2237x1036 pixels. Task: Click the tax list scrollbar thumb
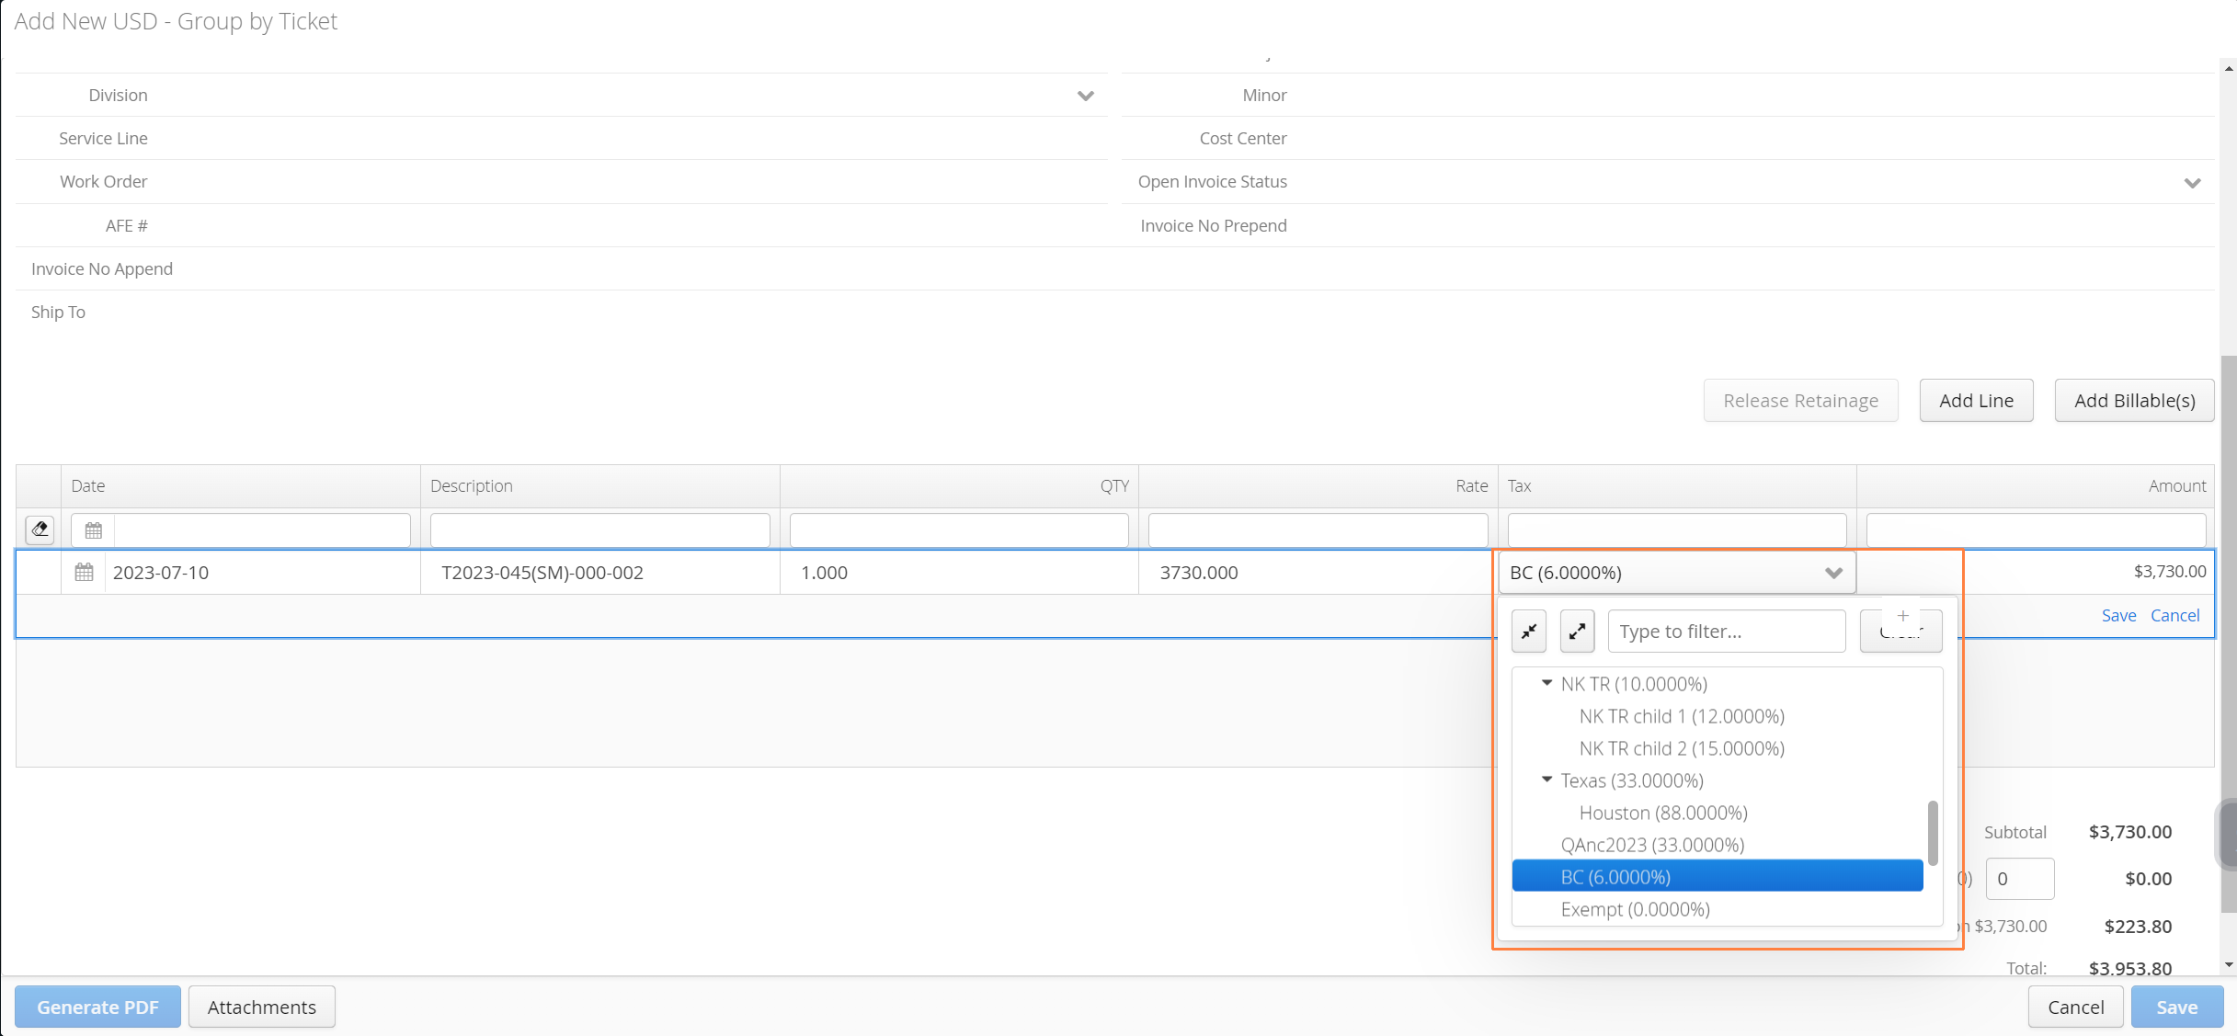(1933, 833)
